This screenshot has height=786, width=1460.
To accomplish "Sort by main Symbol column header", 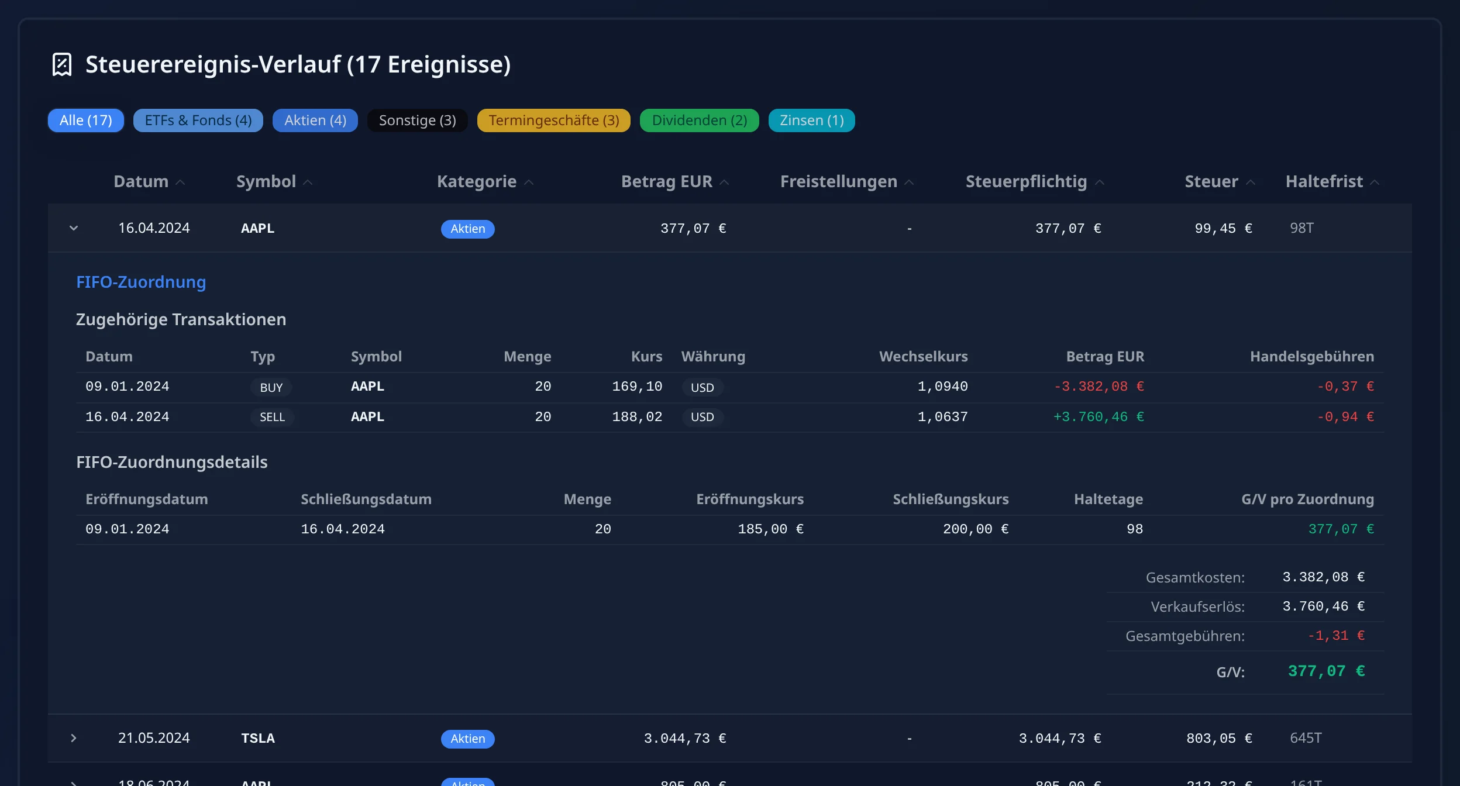I will coord(274,182).
